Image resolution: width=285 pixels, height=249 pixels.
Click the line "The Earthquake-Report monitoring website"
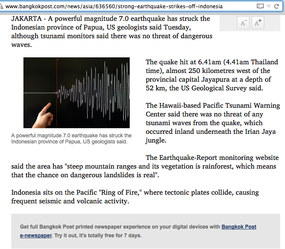212,158
